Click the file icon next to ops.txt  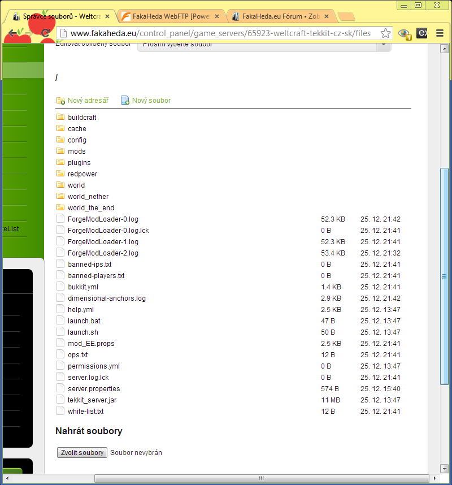60,354
